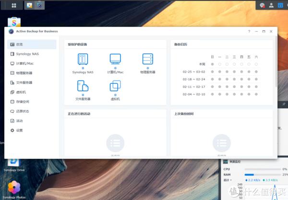The height and width of the screenshot is (200, 288).
Task: Click the empty list icon under 正在进行的活动
Action: tap(115, 143)
